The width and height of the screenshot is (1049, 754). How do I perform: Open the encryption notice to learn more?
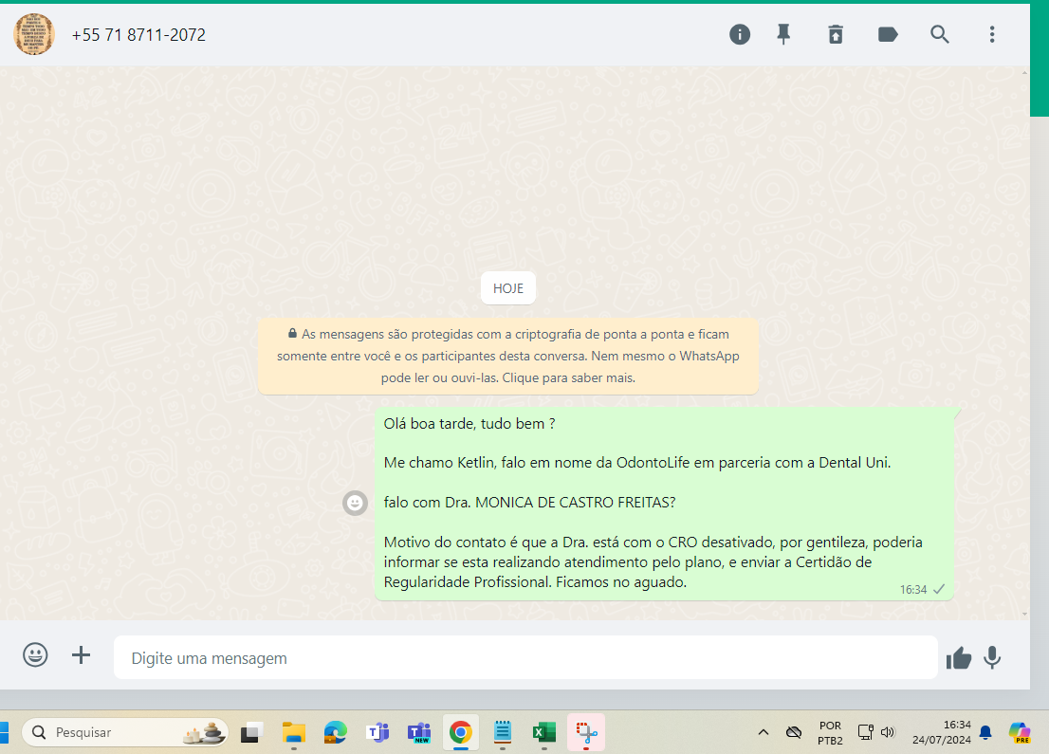[x=508, y=356]
